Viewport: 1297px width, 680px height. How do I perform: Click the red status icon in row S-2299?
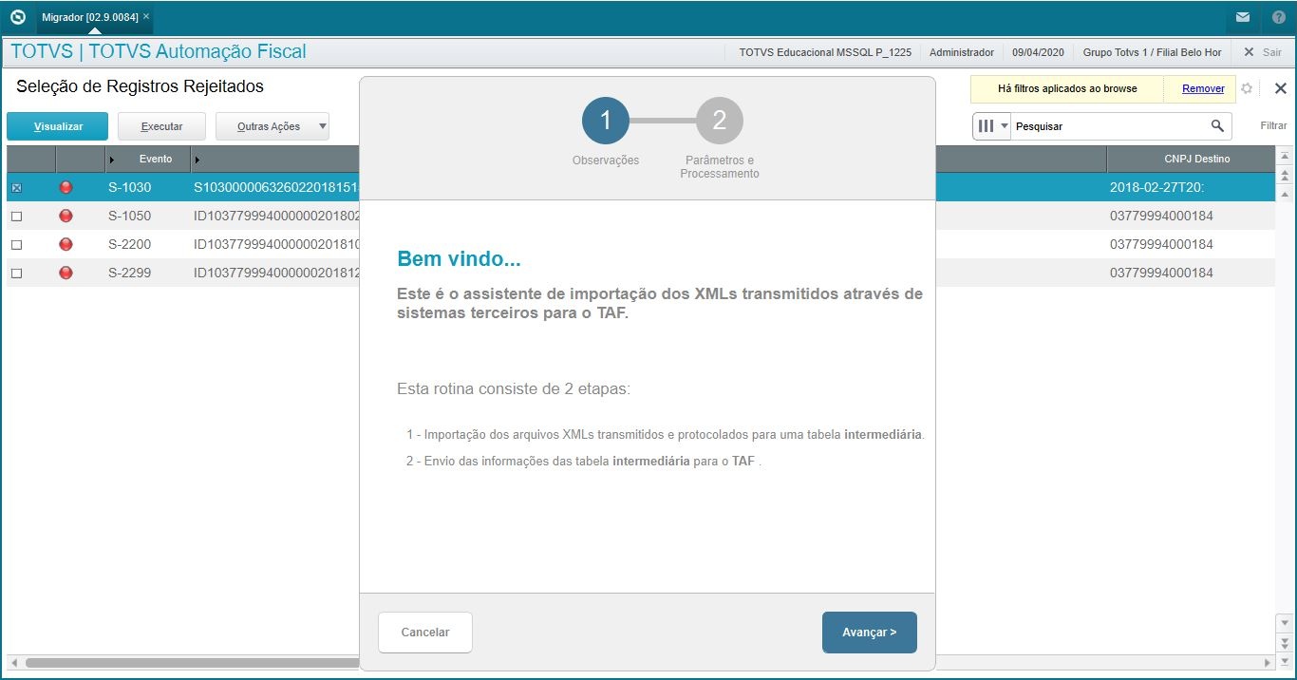[x=66, y=273]
